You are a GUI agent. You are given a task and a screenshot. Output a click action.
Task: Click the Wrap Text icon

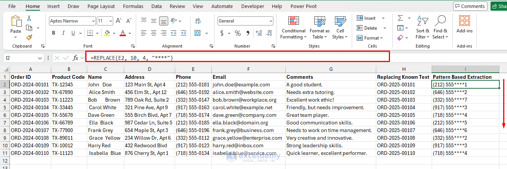(x=198, y=21)
